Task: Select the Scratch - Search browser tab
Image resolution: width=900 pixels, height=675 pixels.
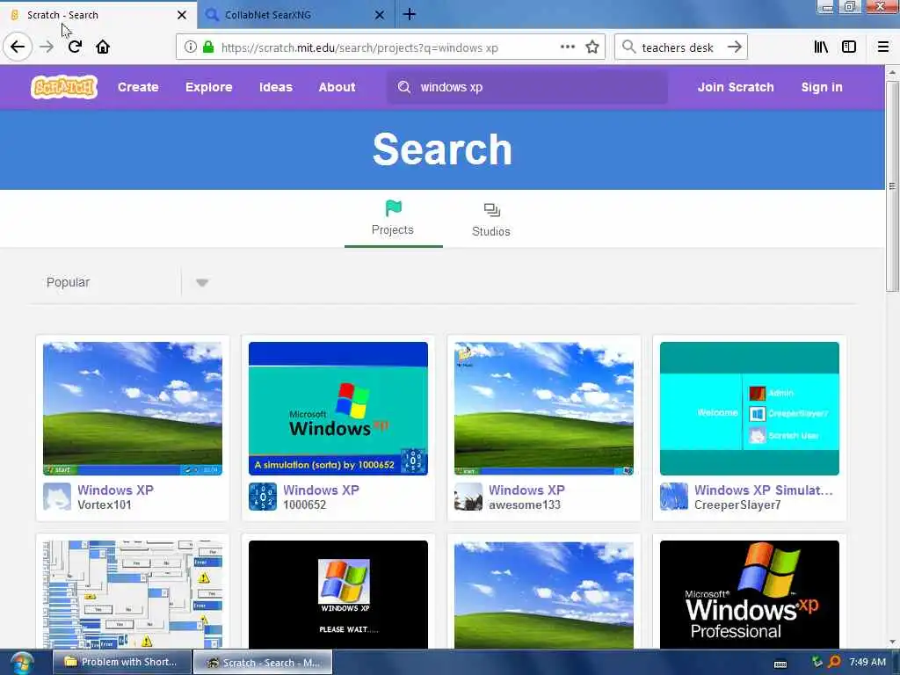Action: click(98, 15)
